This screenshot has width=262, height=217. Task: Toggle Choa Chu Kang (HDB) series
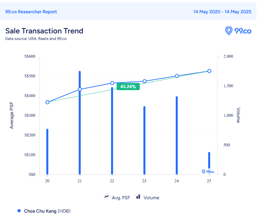point(47,211)
